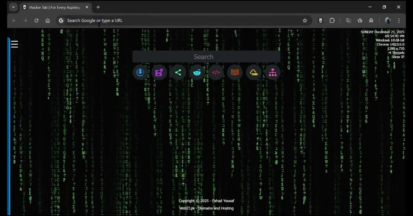This screenshot has height=216, width=413.
Task: Open the hamburger menu on the page
Action: 15,44
